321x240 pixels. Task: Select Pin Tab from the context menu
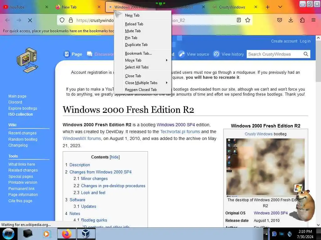[x=143, y=38]
